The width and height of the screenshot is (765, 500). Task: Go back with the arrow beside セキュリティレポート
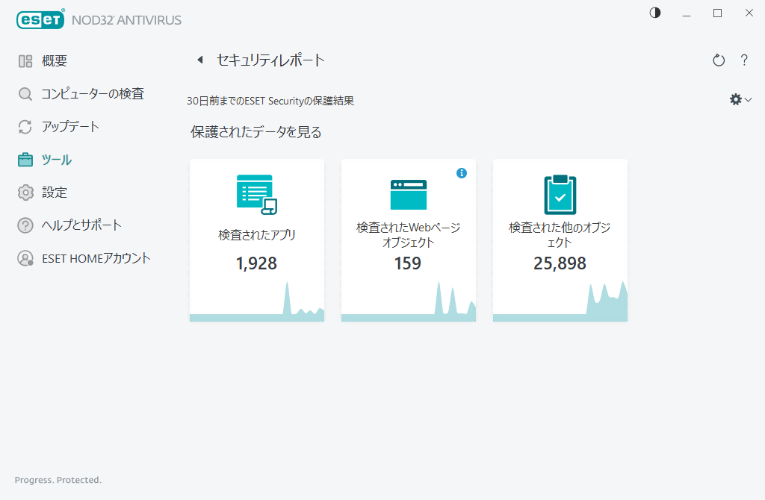tap(199, 60)
